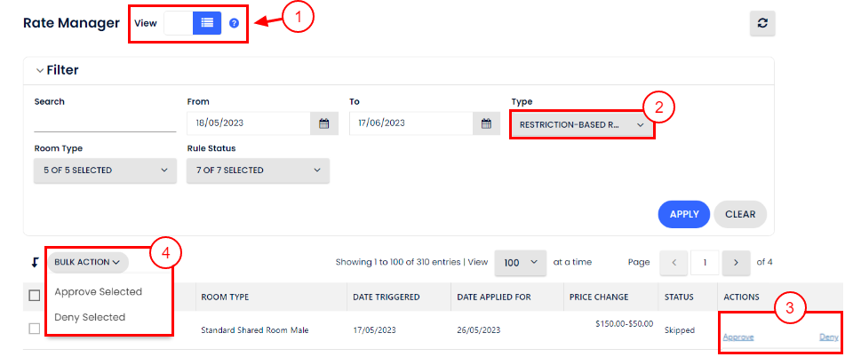Click the 26/05/2023 date applied cell
The height and width of the screenshot is (357, 845).
pyautogui.click(x=479, y=330)
